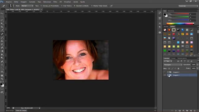This screenshot has height=112, width=199.
Task: Show the Imagem 2 group visibility
Action: 165,72
